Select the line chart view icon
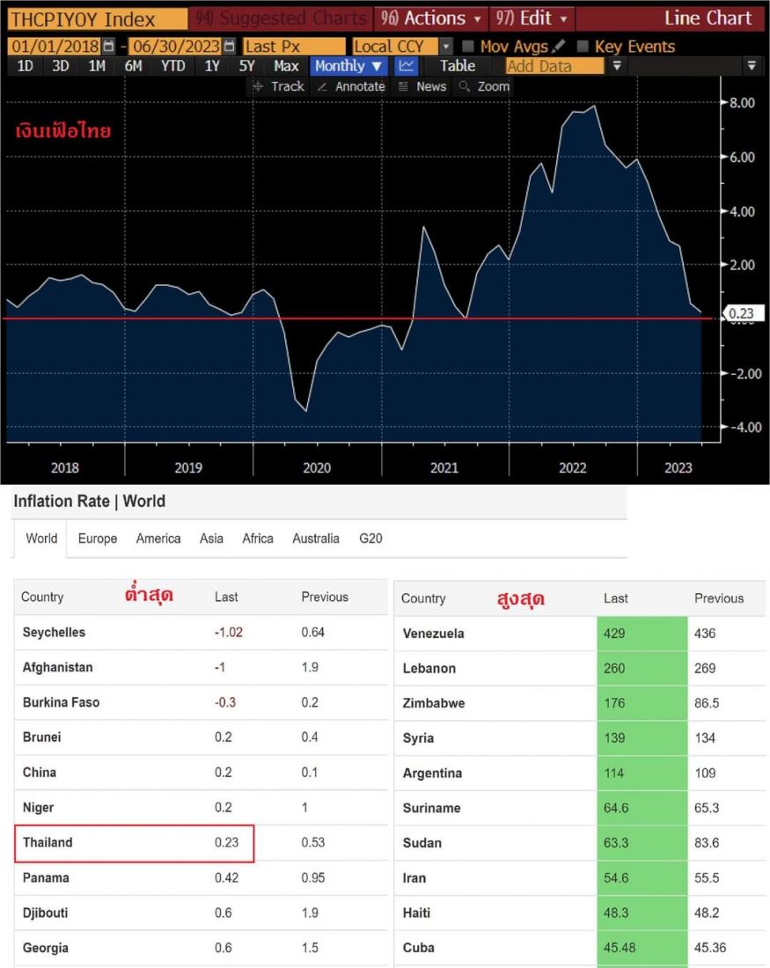Viewport: 770px width, 968px height. [406, 66]
